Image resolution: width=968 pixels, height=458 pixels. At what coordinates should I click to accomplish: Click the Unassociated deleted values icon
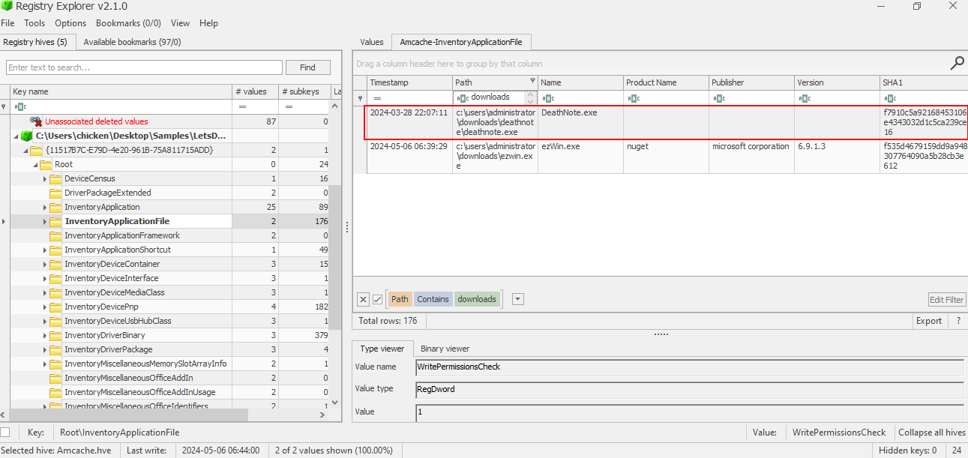coord(36,121)
